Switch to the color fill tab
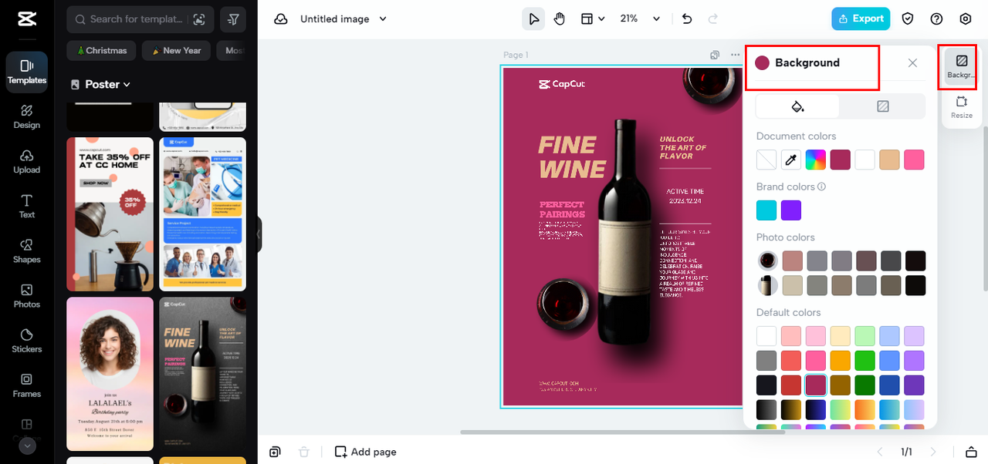 pos(798,106)
